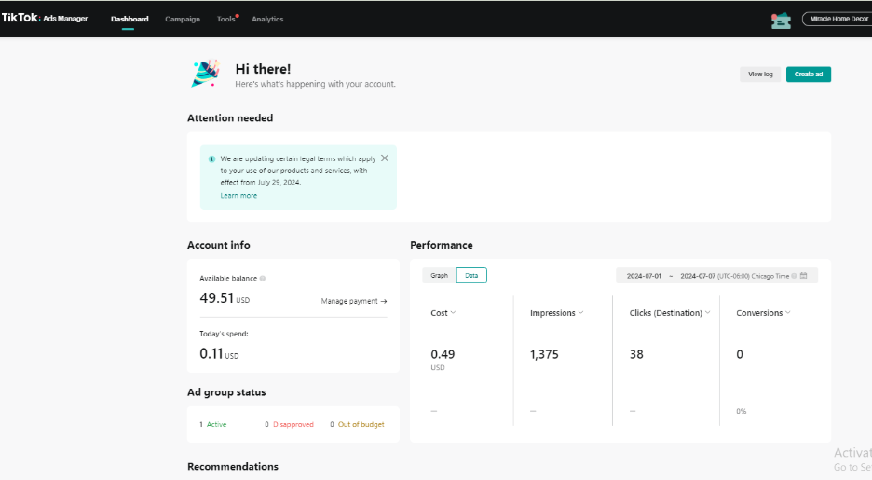
Task: Switch performance view to Data
Action: click(471, 276)
